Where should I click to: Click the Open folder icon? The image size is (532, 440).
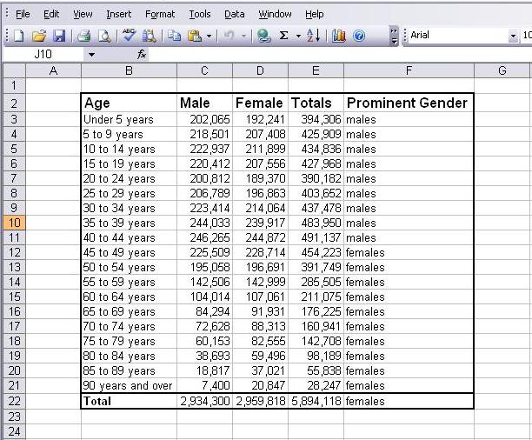pos(39,36)
